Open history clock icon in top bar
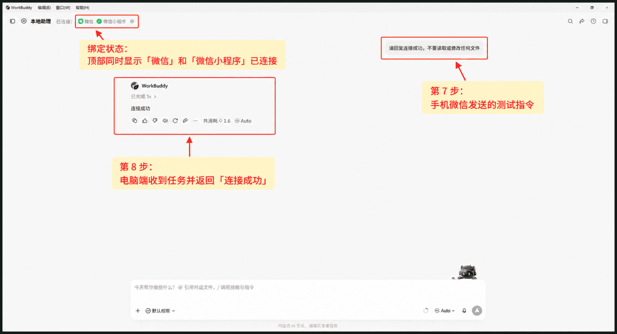The image size is (617, 334). point(594,21)
